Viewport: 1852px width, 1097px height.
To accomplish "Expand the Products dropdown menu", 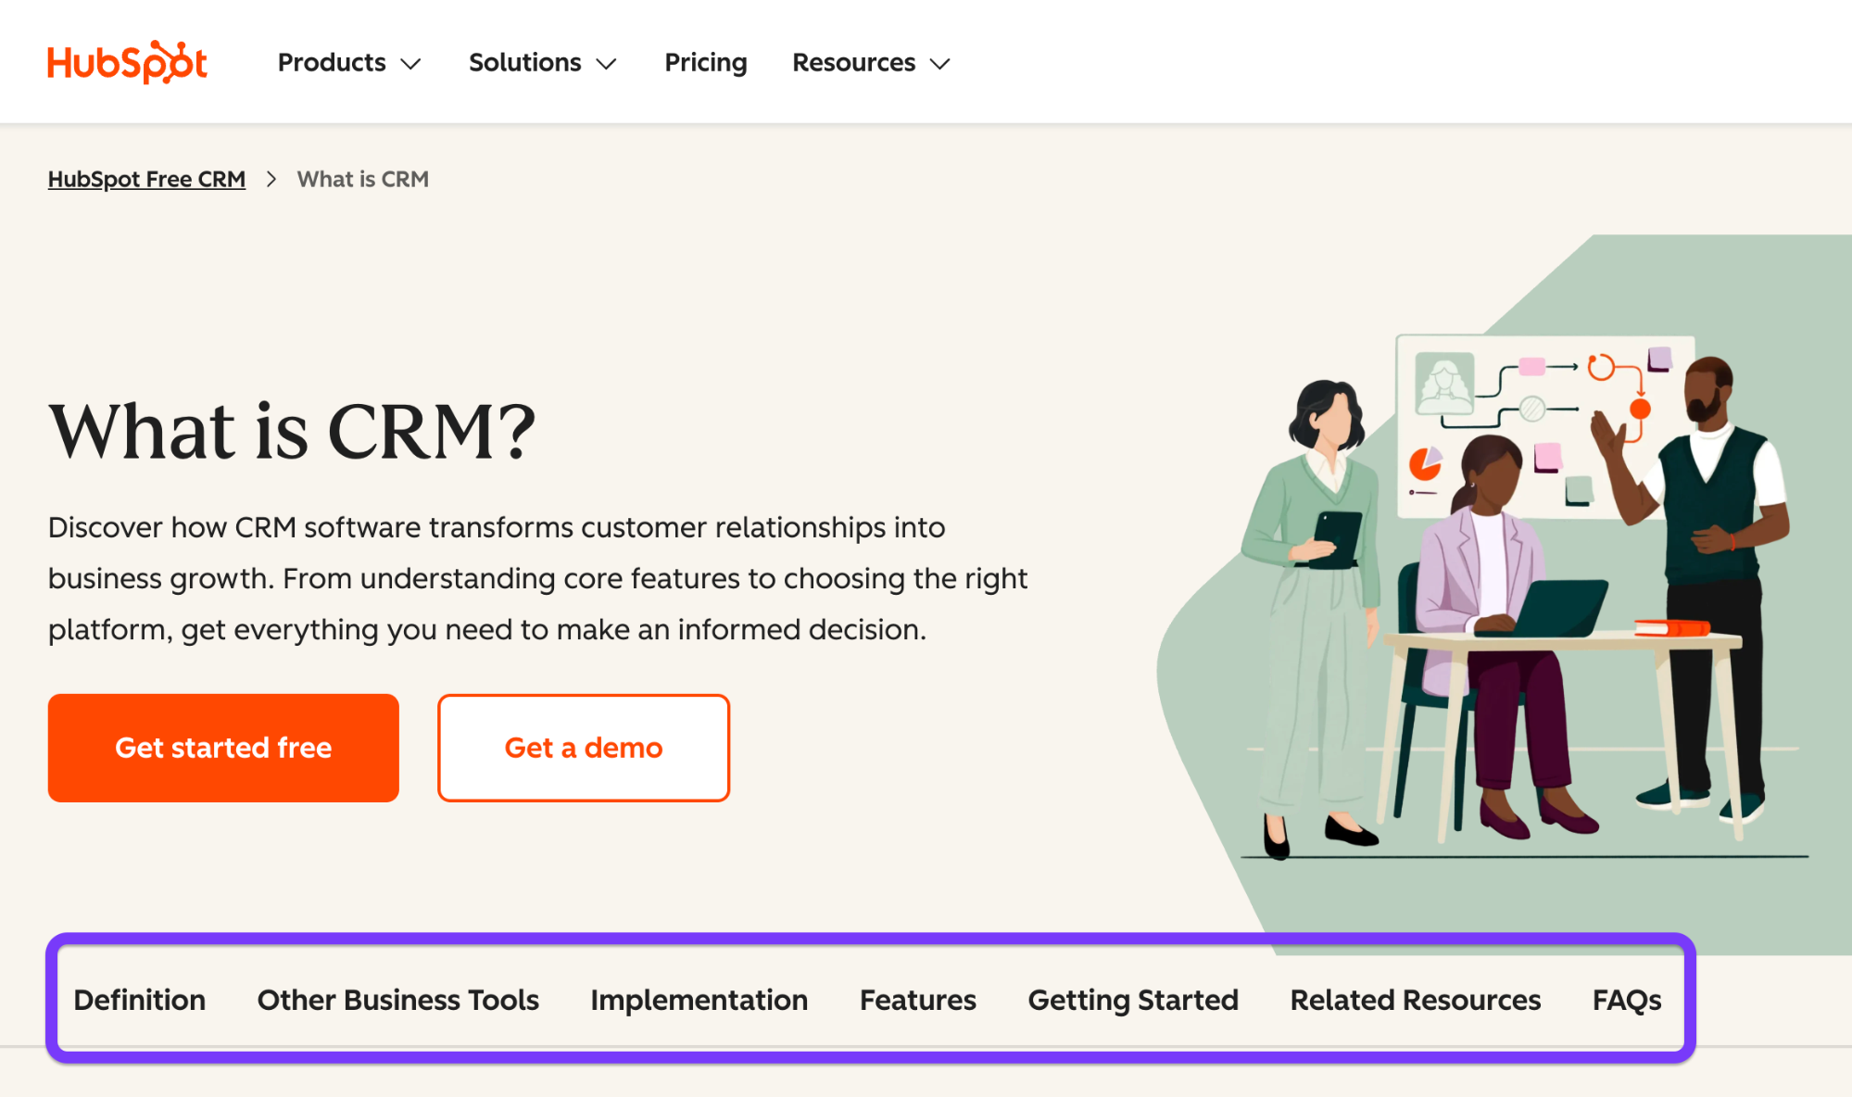I will [x=348, y=62].
